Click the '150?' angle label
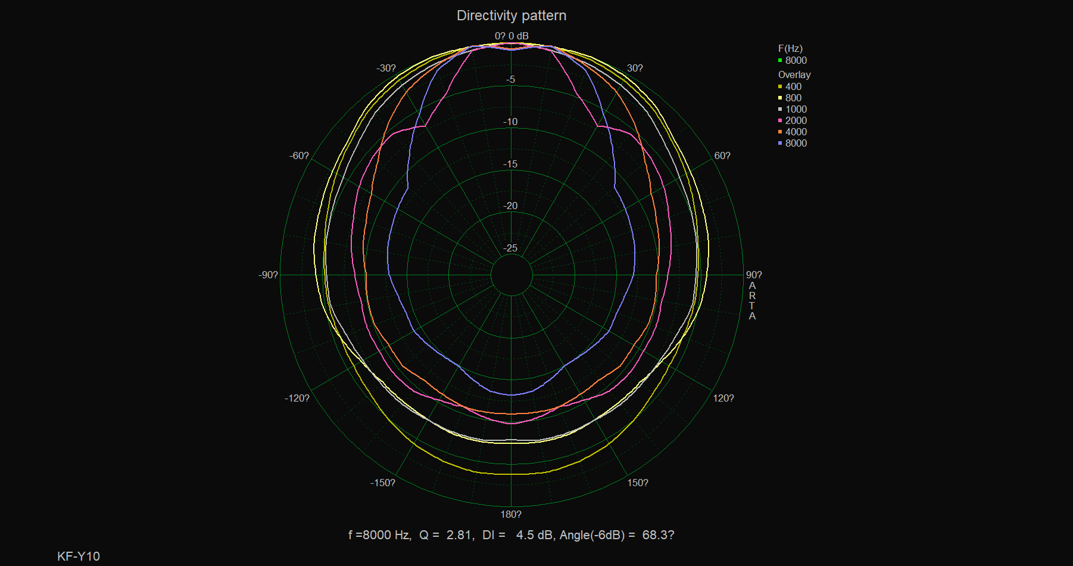The image size is (1073, 566). tap(638, 483)
